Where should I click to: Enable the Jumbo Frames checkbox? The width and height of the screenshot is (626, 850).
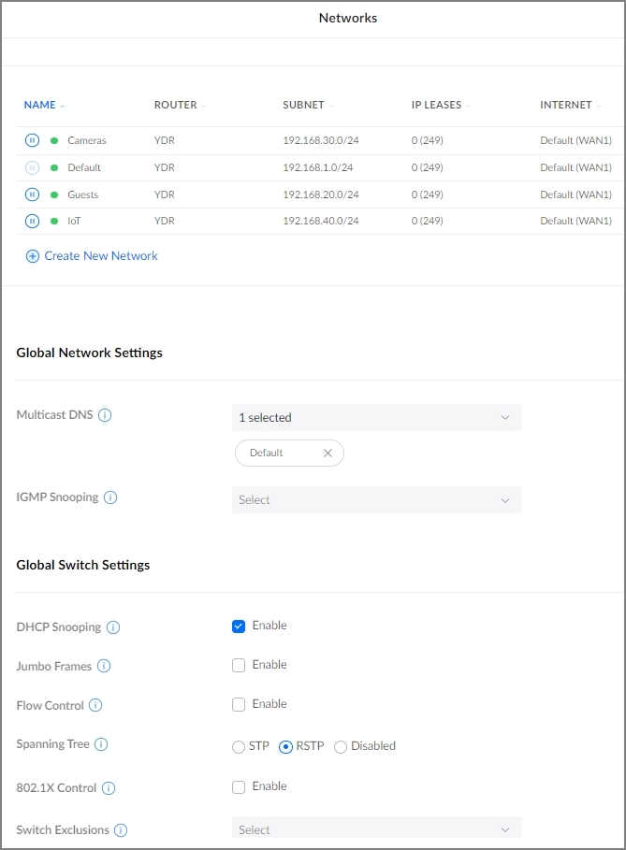pos(239,665)
